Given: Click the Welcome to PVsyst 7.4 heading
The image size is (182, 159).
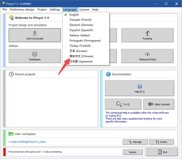Looking at the screenshot, I should pyautogui.click(x=32, y=18).
